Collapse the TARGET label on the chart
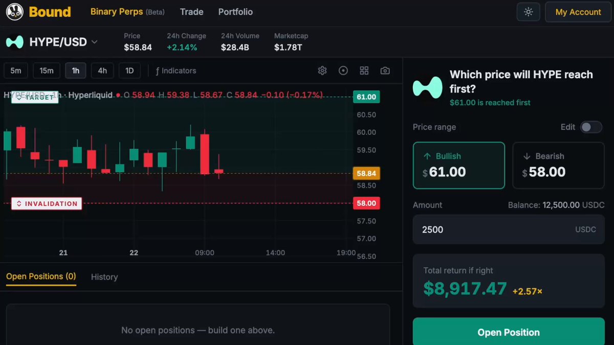 [x=35, y=97]
